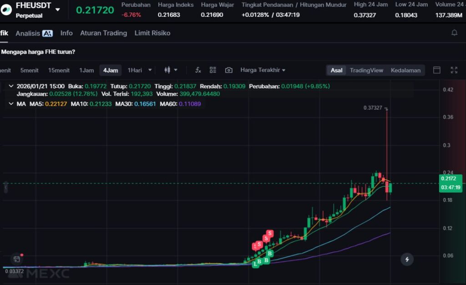466x285 pixels.
Task: Open the FHEUSDT pair selector dropdown
Action: 57,10
